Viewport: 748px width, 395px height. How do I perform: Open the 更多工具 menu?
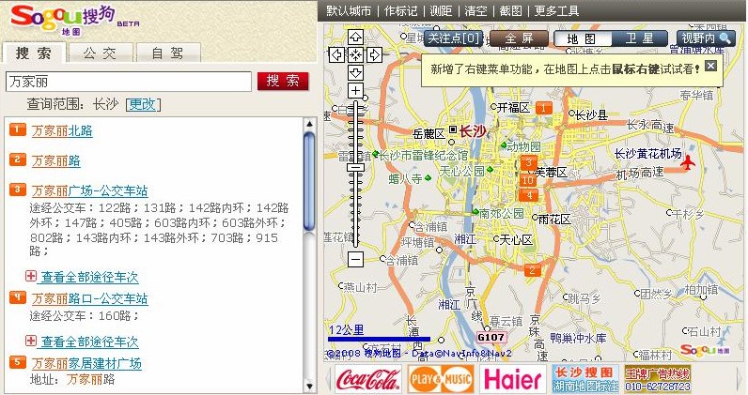click(556, 10)
